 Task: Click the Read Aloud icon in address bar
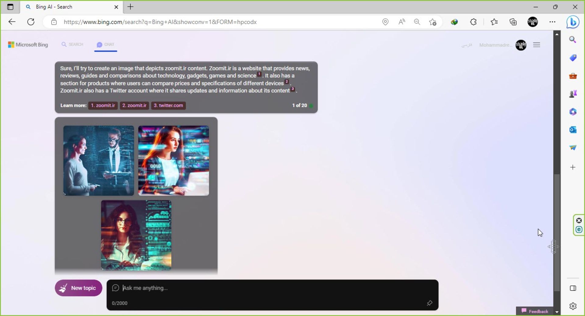click(402, 22)
